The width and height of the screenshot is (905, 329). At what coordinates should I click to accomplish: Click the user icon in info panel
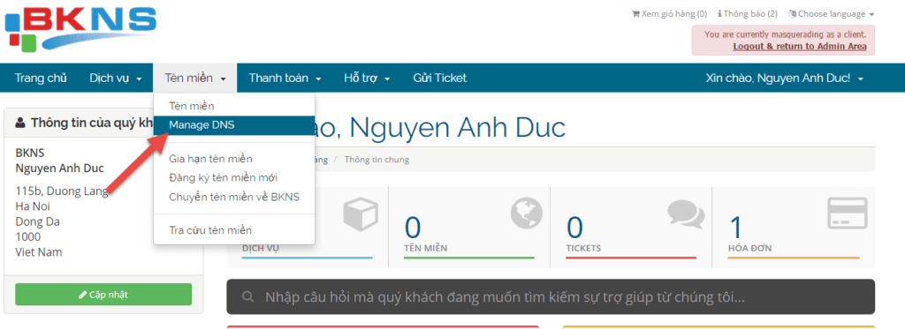[21, 123]
